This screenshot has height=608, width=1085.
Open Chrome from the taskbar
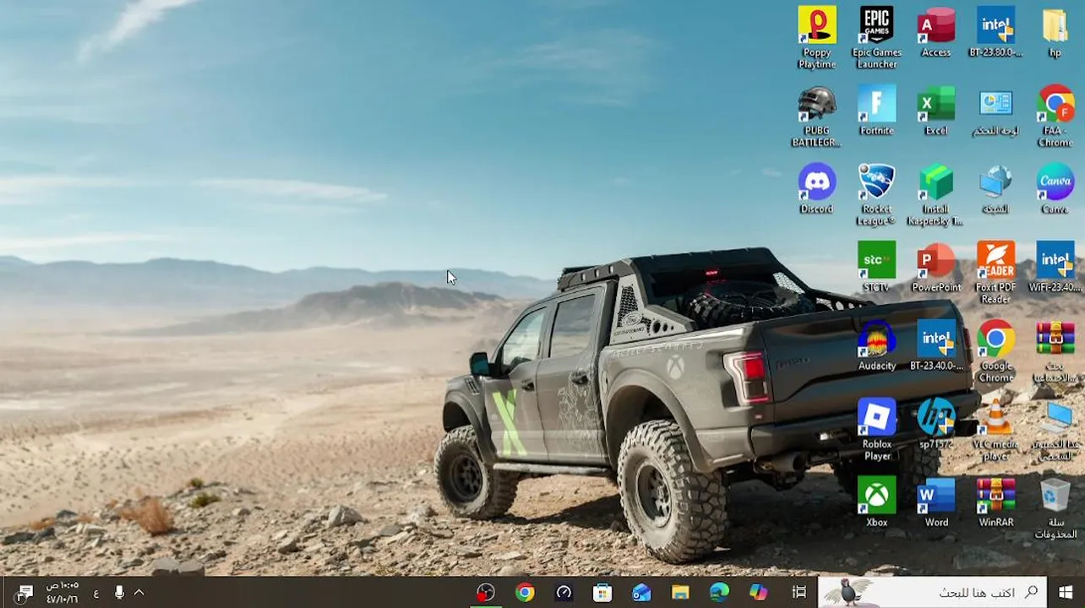click(x=525, y=592)
